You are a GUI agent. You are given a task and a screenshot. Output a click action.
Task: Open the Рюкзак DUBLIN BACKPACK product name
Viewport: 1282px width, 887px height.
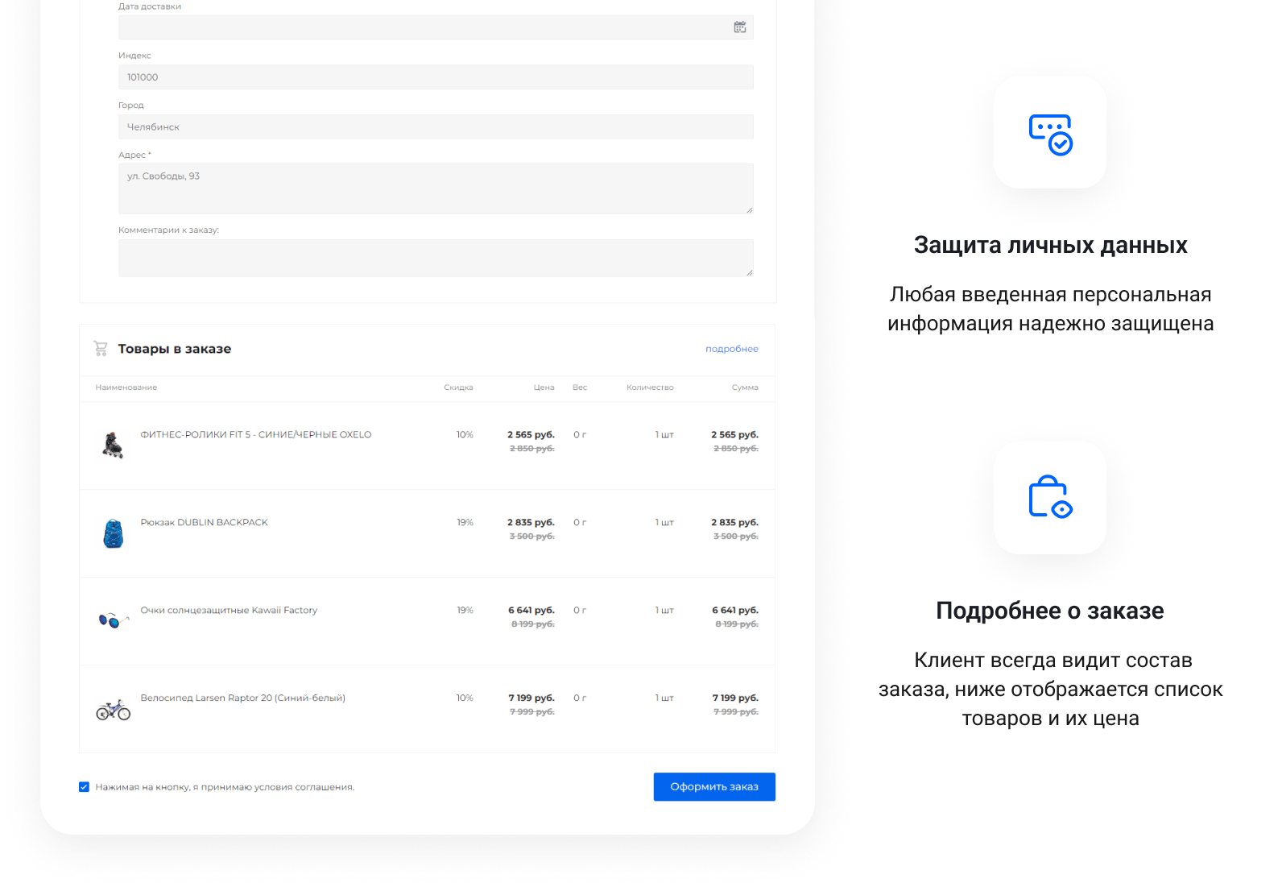click(204, 523)
